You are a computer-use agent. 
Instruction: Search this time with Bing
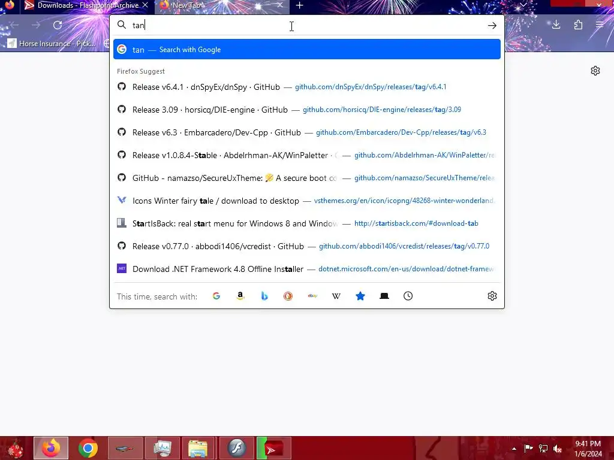coord(264,296)
